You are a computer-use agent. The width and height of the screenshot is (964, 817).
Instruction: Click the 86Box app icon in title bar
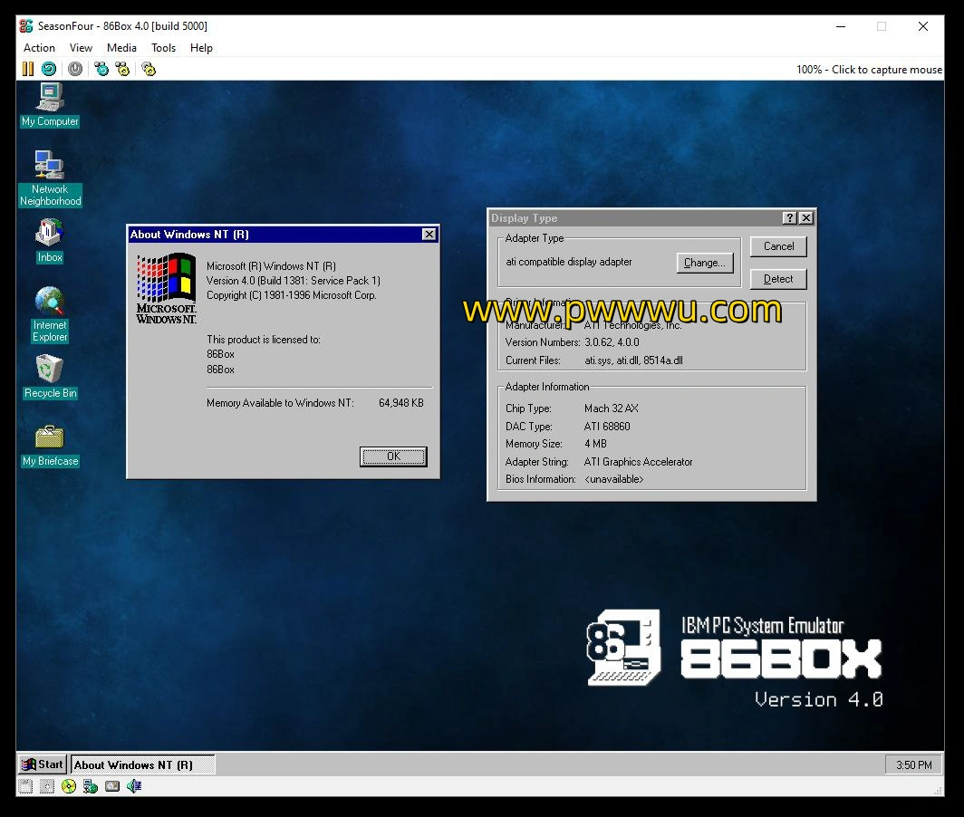[26, 26]
